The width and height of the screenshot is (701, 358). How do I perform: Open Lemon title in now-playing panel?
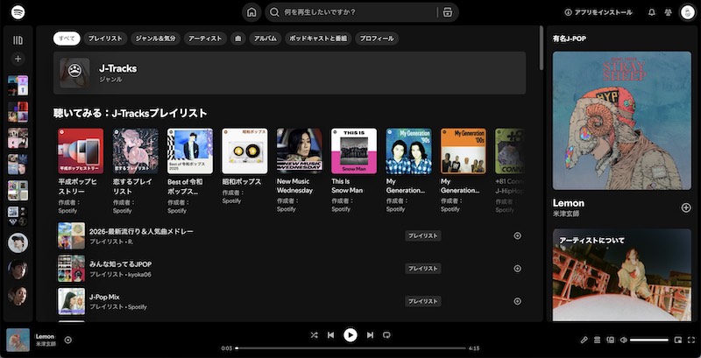pyautogui.click(x=568, y=203)
